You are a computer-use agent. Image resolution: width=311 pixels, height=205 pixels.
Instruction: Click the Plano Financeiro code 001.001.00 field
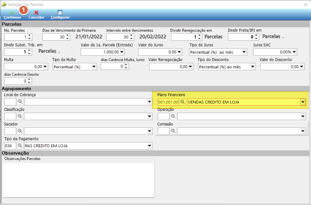pos(168,102)
